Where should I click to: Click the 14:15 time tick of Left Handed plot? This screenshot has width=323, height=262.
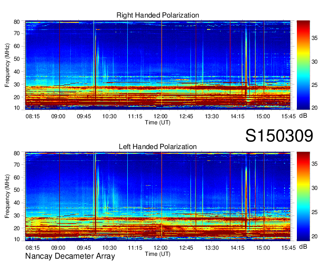coord(237,248)
